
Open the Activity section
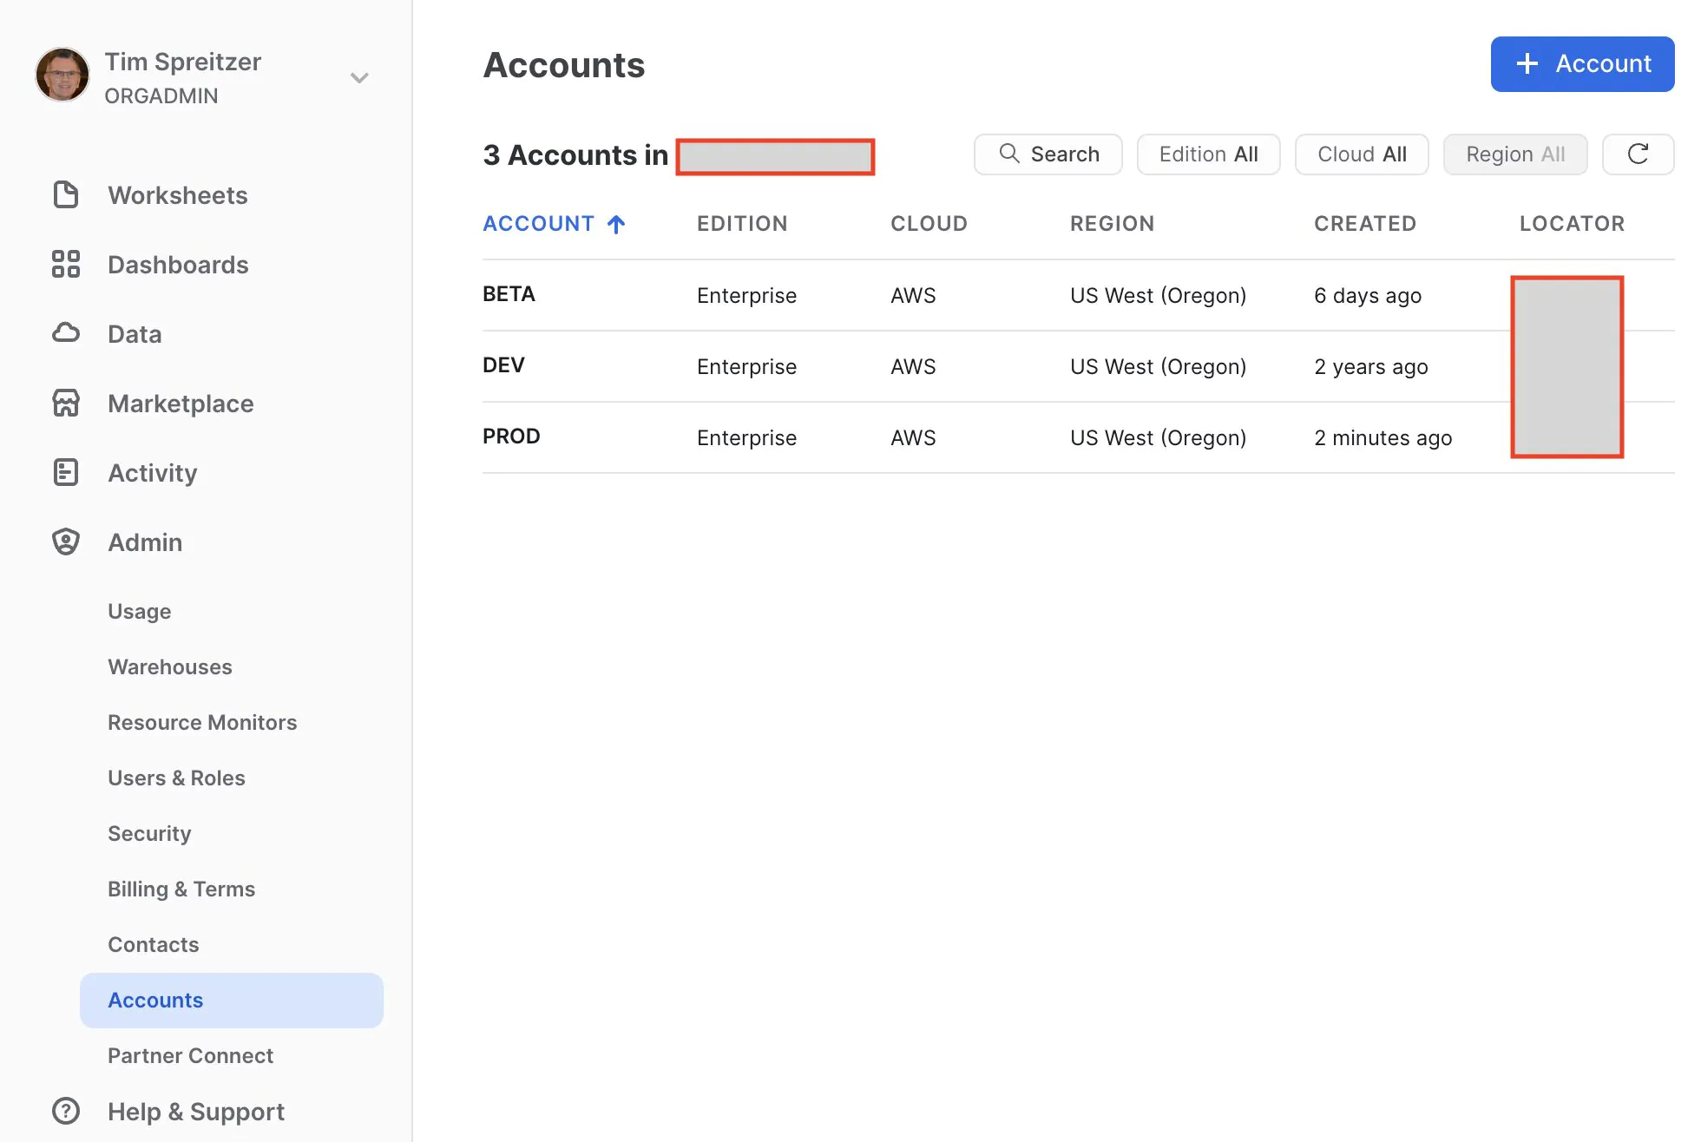click(153, 473)
